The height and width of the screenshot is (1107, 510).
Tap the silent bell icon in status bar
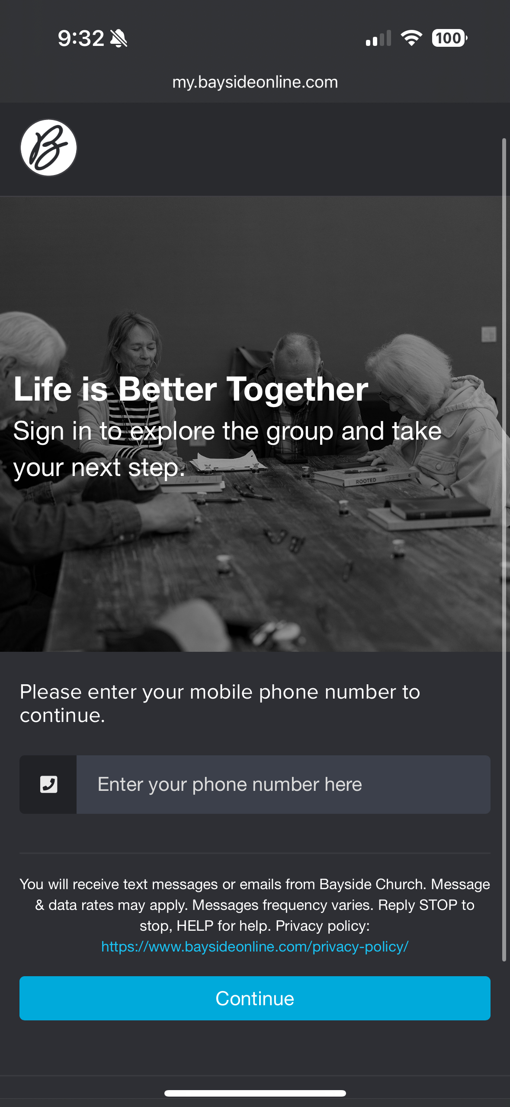click(119, 38)
